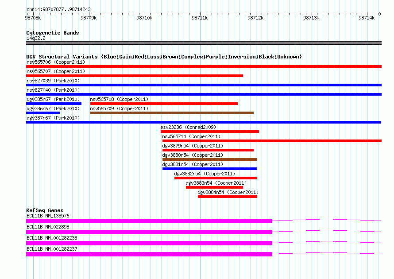
Task: Click the dgv3881n54 (Cooper2011) label text
Action: click(x=193, y=164)
